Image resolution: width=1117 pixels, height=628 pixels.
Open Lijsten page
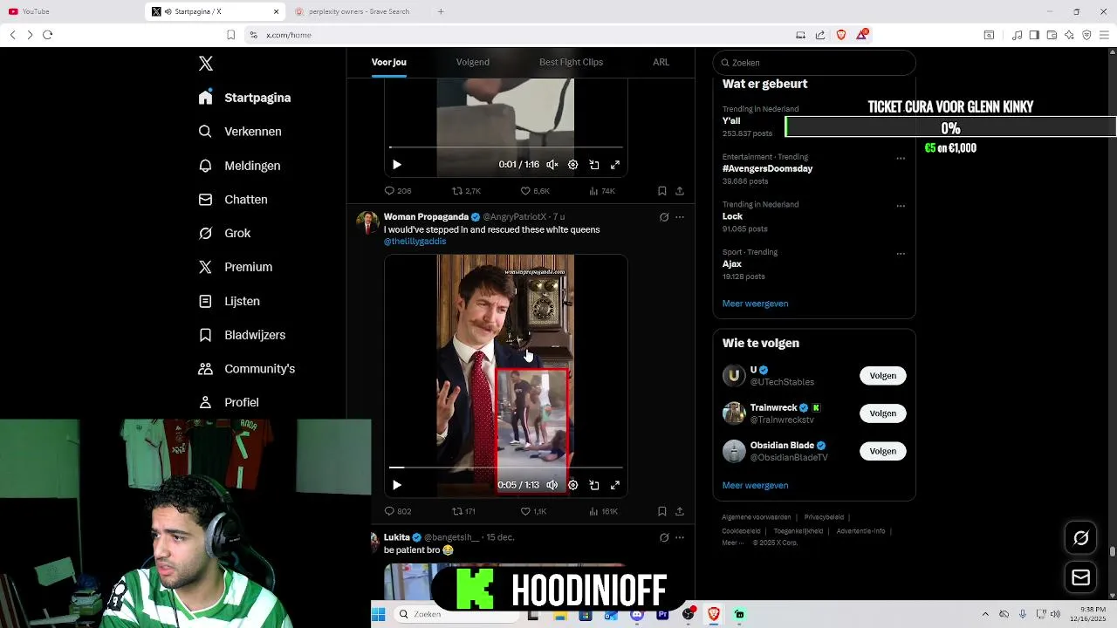[x=229, y=301]
